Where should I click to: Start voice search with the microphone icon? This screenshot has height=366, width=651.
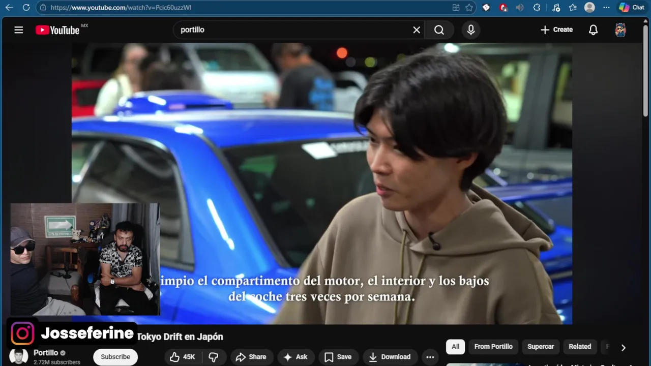(x=471, y=30)
